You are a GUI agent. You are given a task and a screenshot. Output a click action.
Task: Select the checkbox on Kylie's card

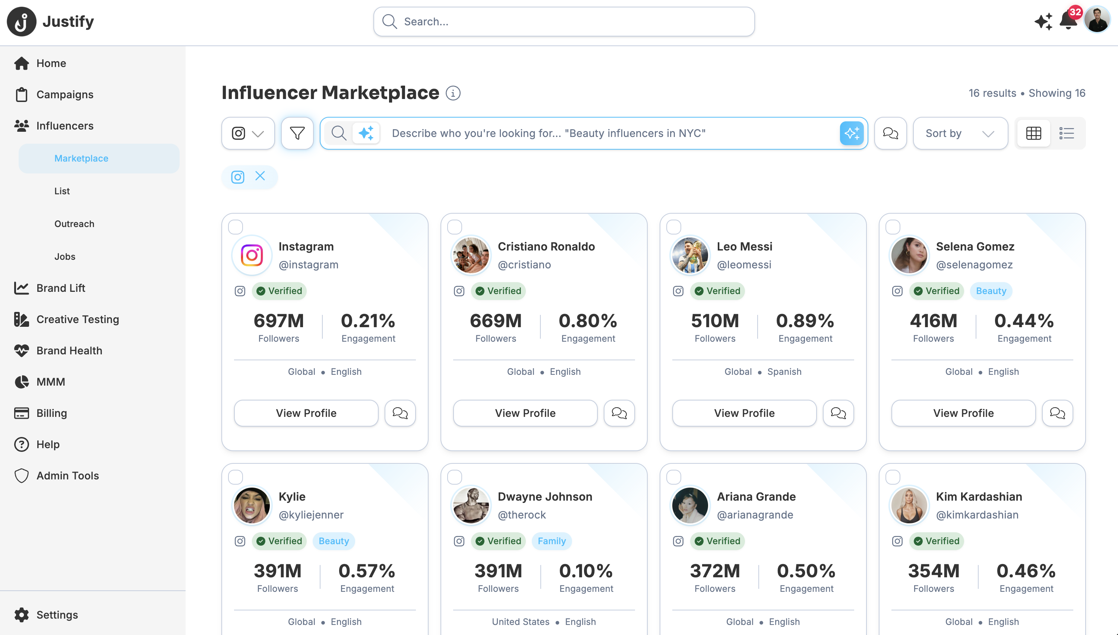pos(236,477)
